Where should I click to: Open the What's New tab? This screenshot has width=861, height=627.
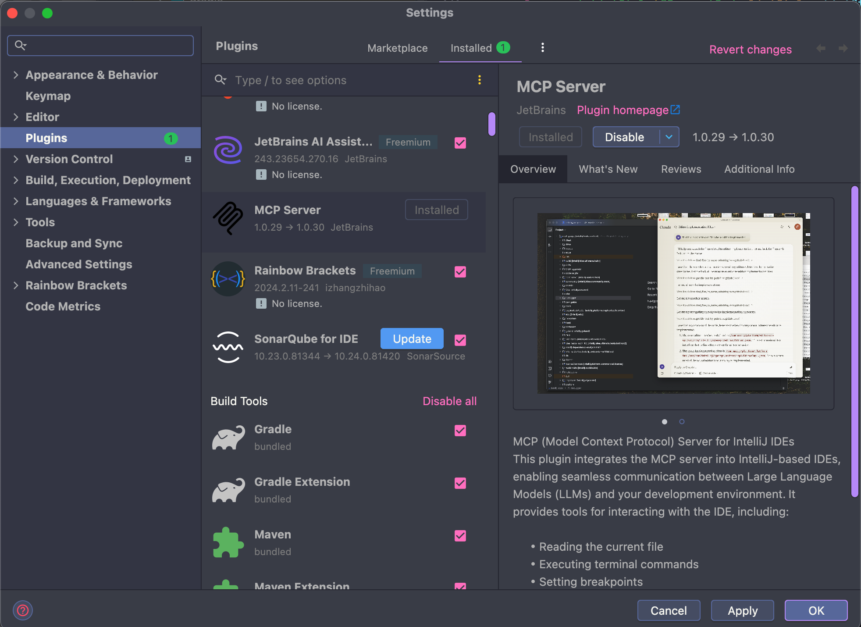click(608, 169)
